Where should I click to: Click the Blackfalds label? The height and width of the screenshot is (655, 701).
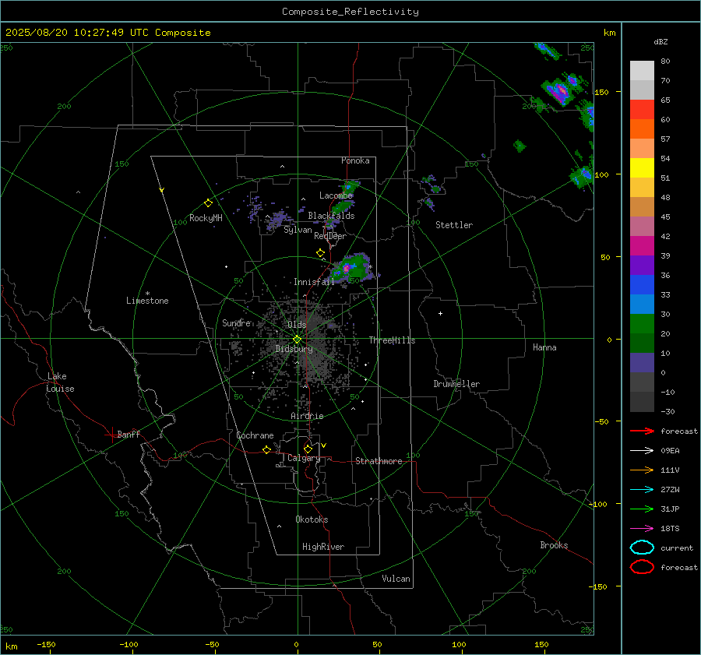[x=331, y=216]
